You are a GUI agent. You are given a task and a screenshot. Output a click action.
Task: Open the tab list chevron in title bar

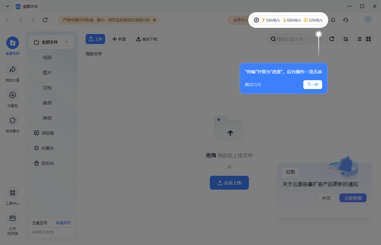tap(8, 6)
